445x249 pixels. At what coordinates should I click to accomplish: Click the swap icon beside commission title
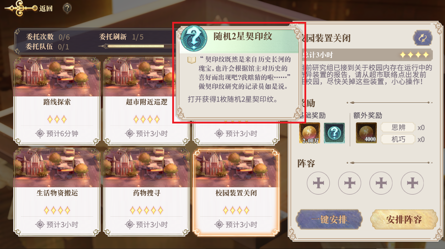click(x=423, y=37)
